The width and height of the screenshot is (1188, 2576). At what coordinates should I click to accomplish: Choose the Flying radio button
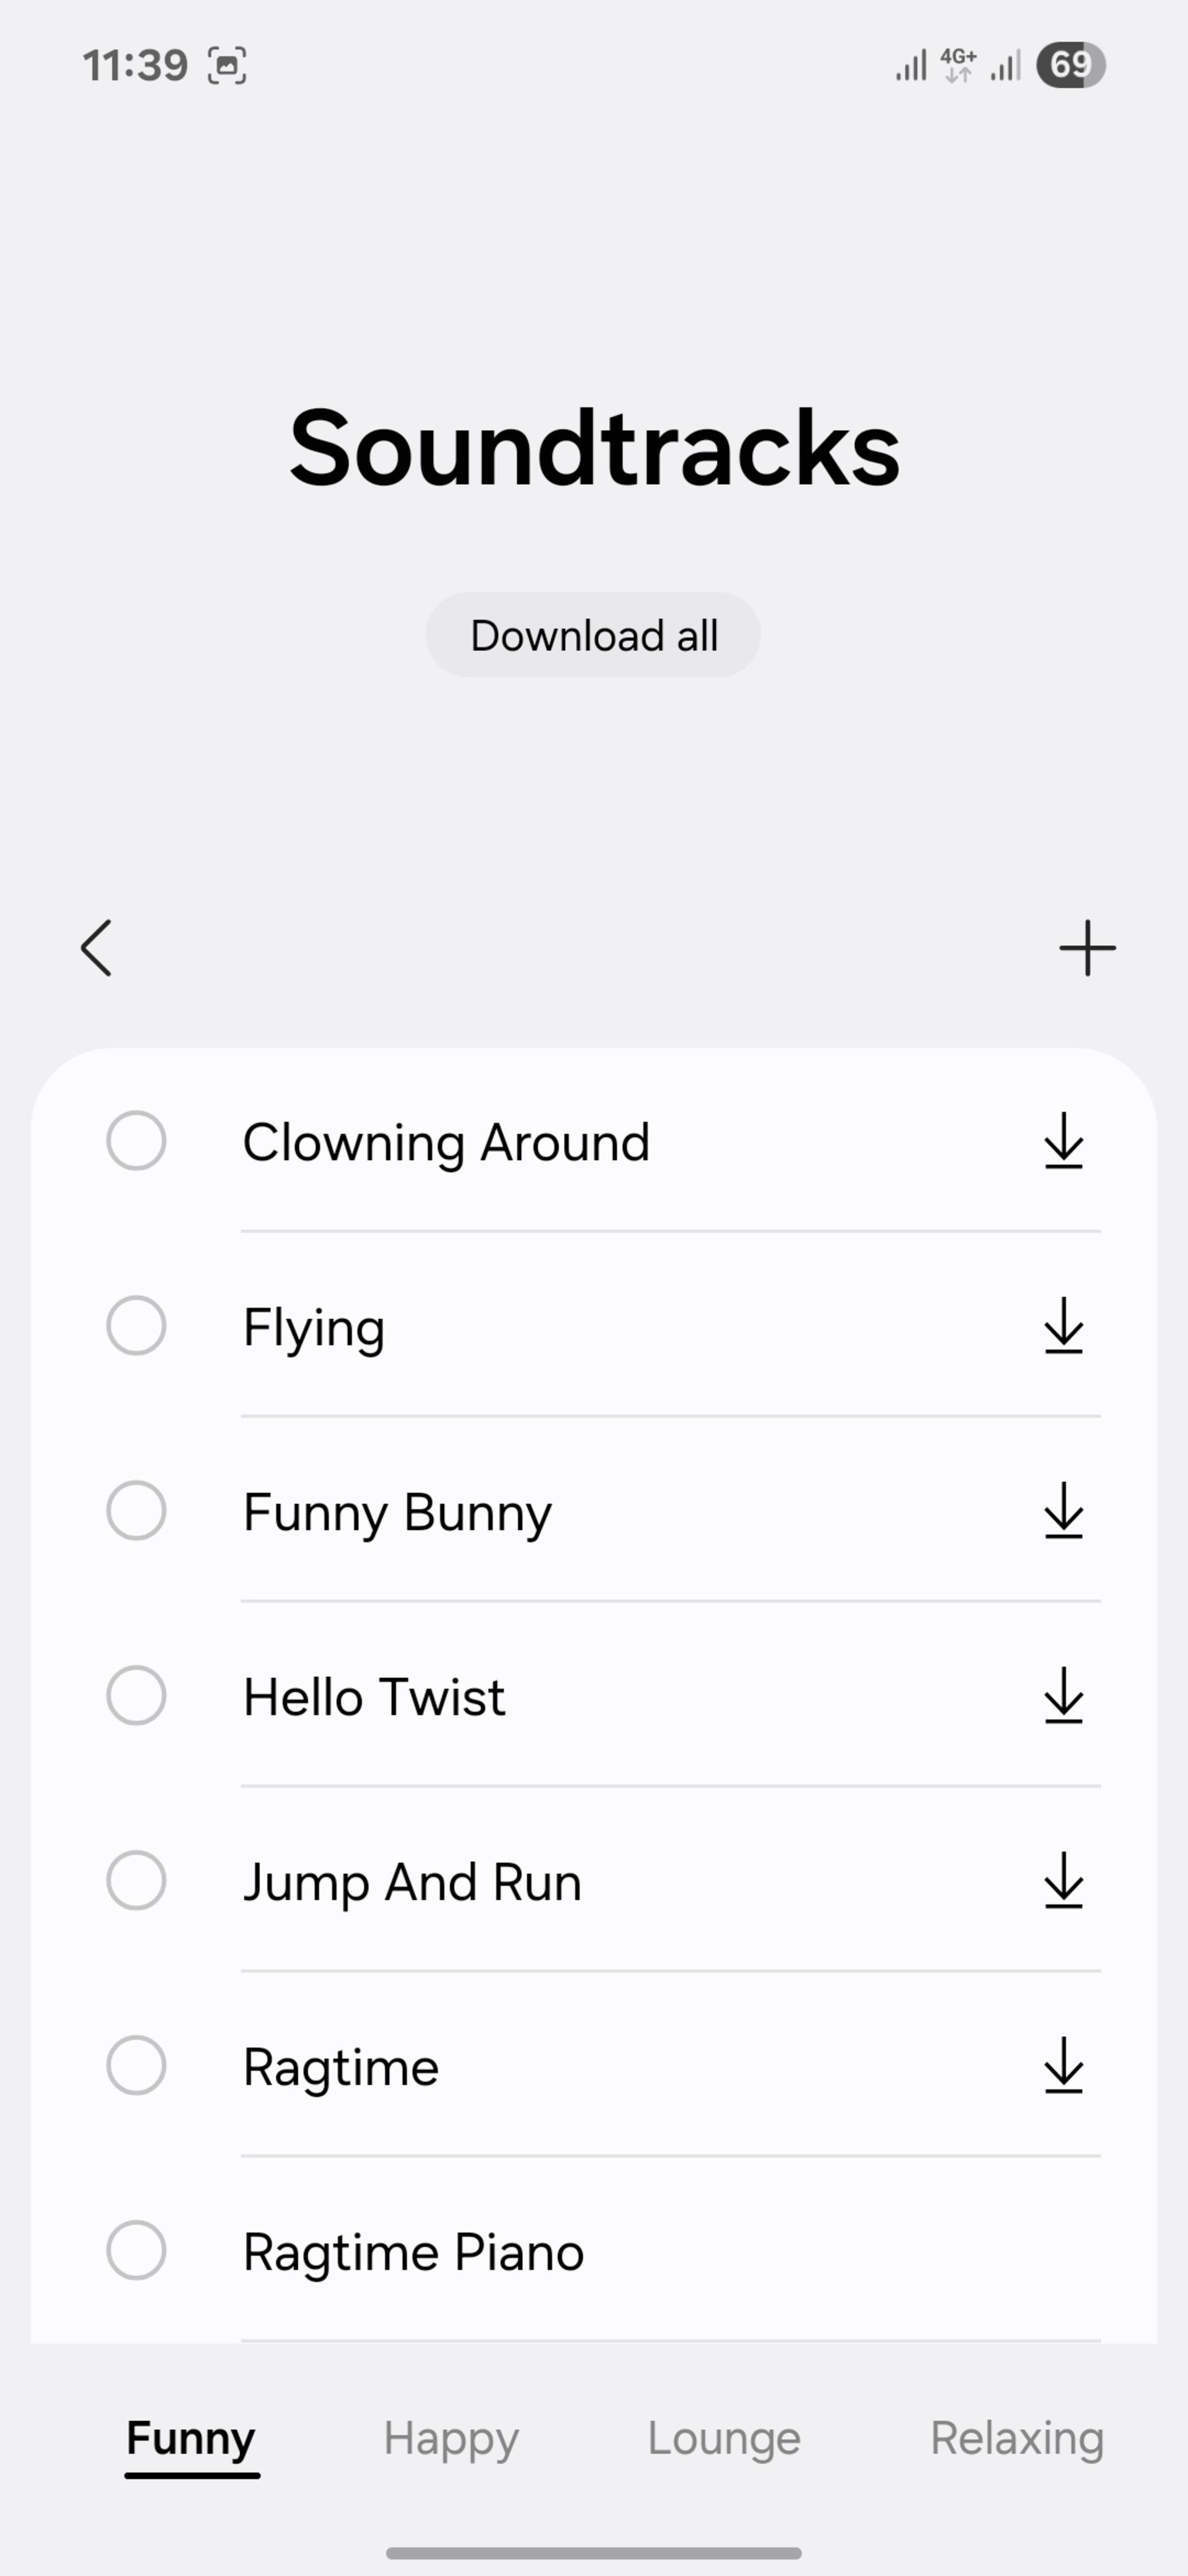tap(136, 1325)
